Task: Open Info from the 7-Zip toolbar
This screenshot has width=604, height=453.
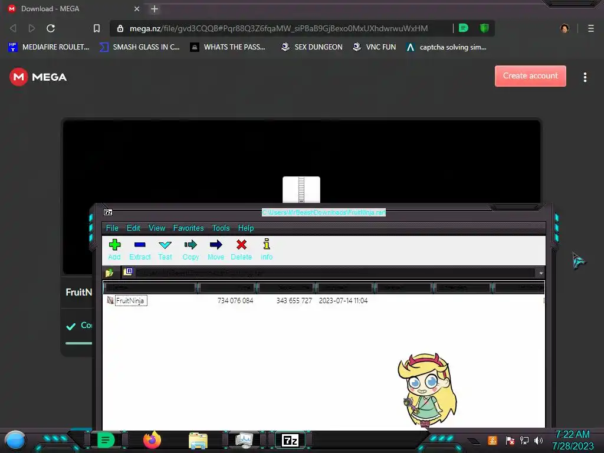Action: coord(267,250)
